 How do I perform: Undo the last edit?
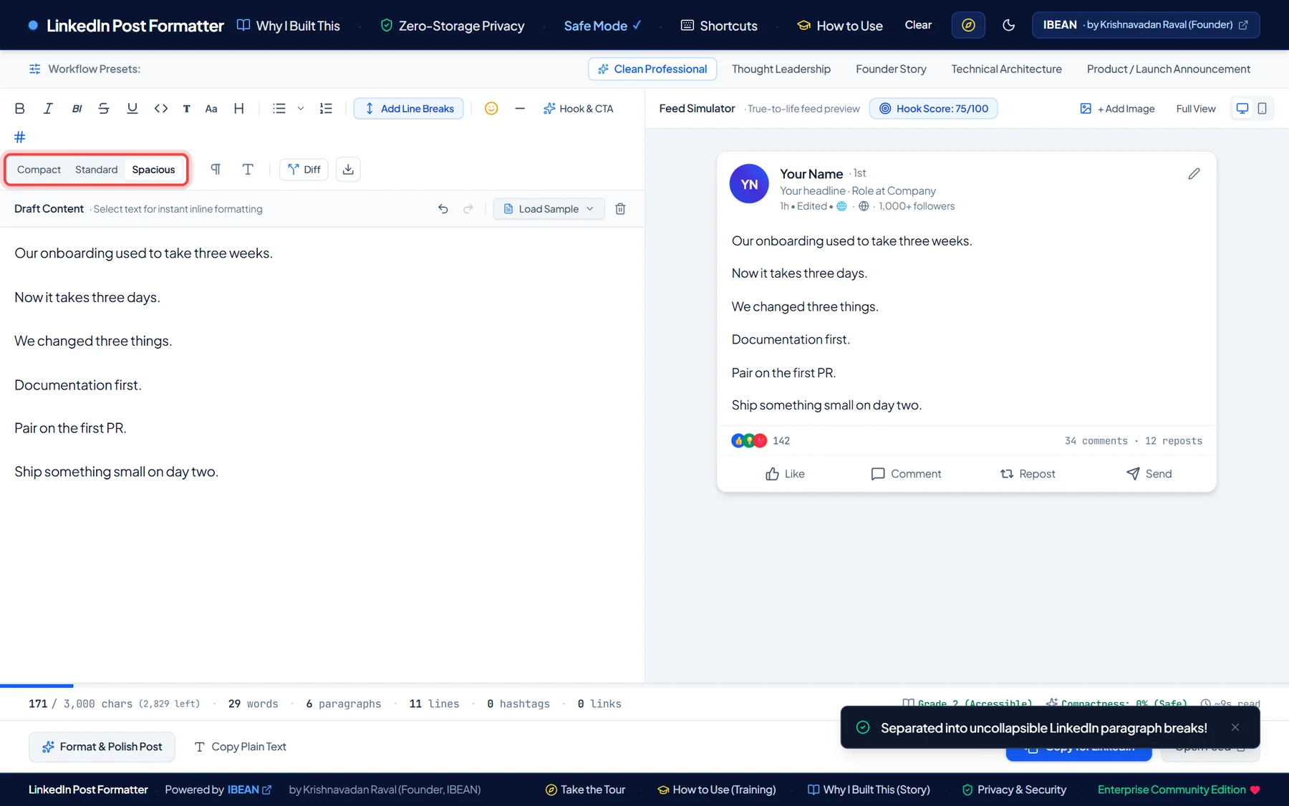443,209
